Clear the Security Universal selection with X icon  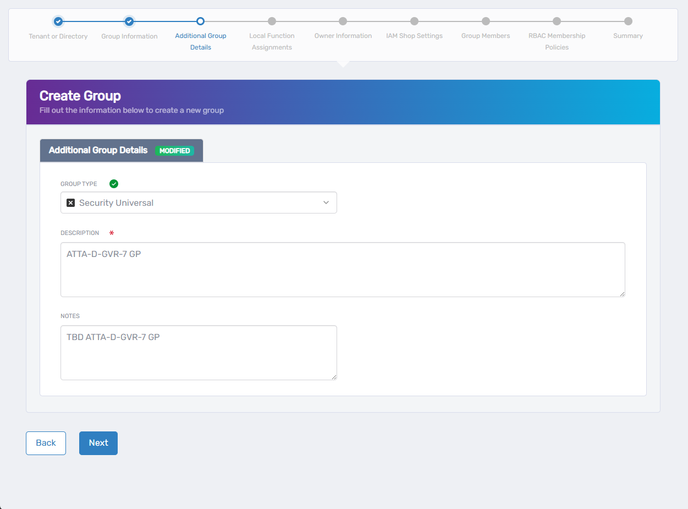tap(70, 202)
